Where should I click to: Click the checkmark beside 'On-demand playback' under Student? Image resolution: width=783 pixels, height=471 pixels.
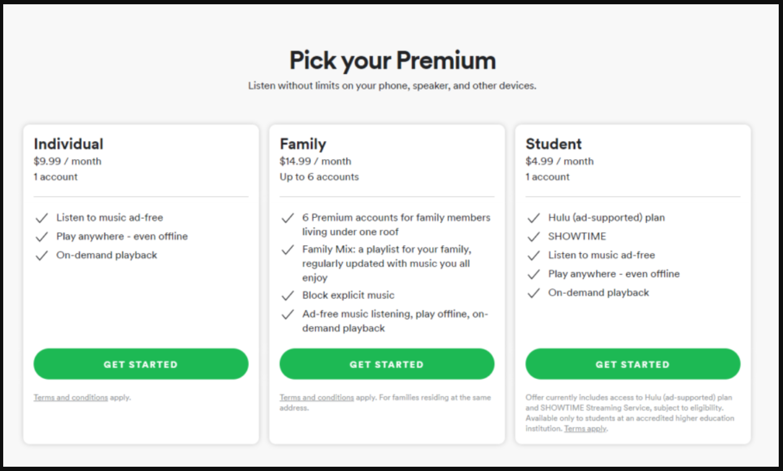[x=533, y=293]
